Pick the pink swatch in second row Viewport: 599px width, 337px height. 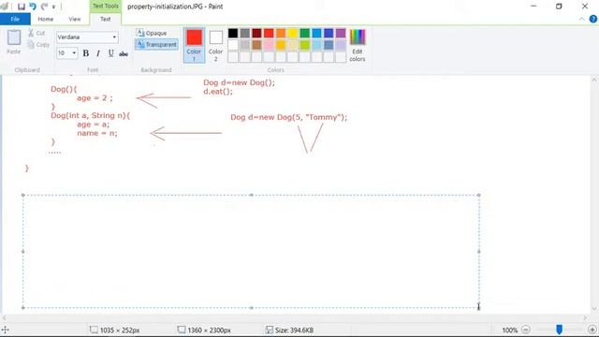click(x=269, y=45)
